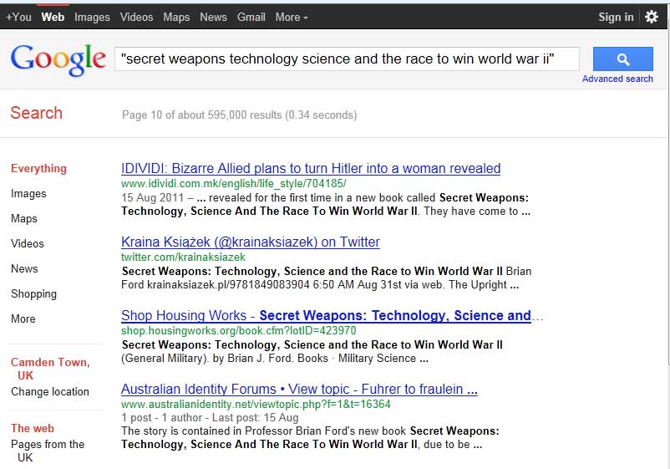Open the +You link in top bar
This screenshot has width=670, height=469.
[x=19, y=17]
